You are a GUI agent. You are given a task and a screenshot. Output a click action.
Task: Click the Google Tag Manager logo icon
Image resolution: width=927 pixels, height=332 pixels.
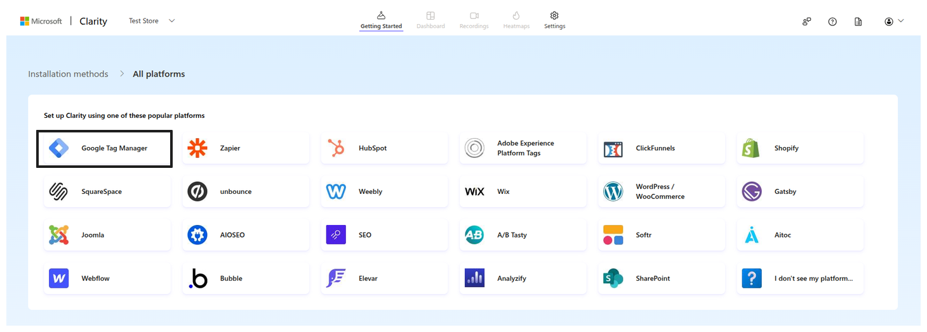(59, 148)
